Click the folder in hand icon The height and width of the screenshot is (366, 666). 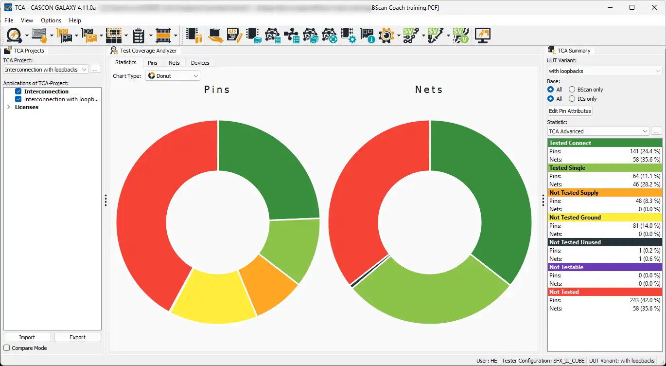216,35
